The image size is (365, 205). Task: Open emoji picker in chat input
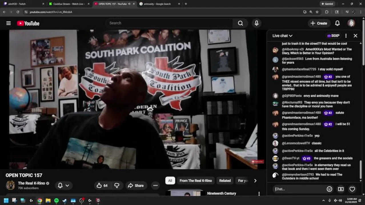click(329, 189)
